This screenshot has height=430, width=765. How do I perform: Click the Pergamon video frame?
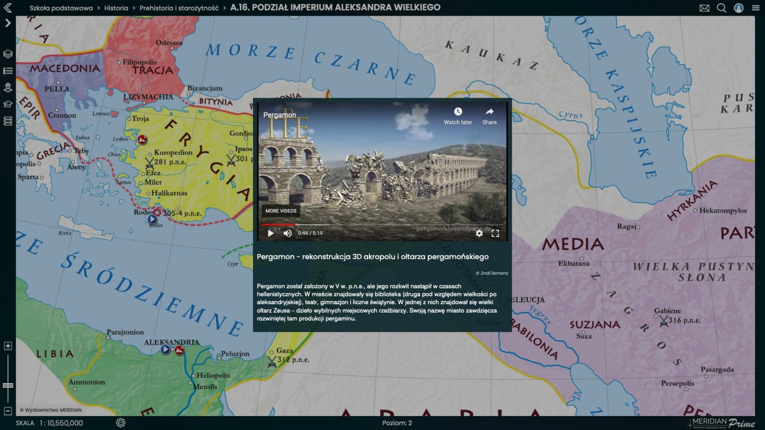(382, 172)
